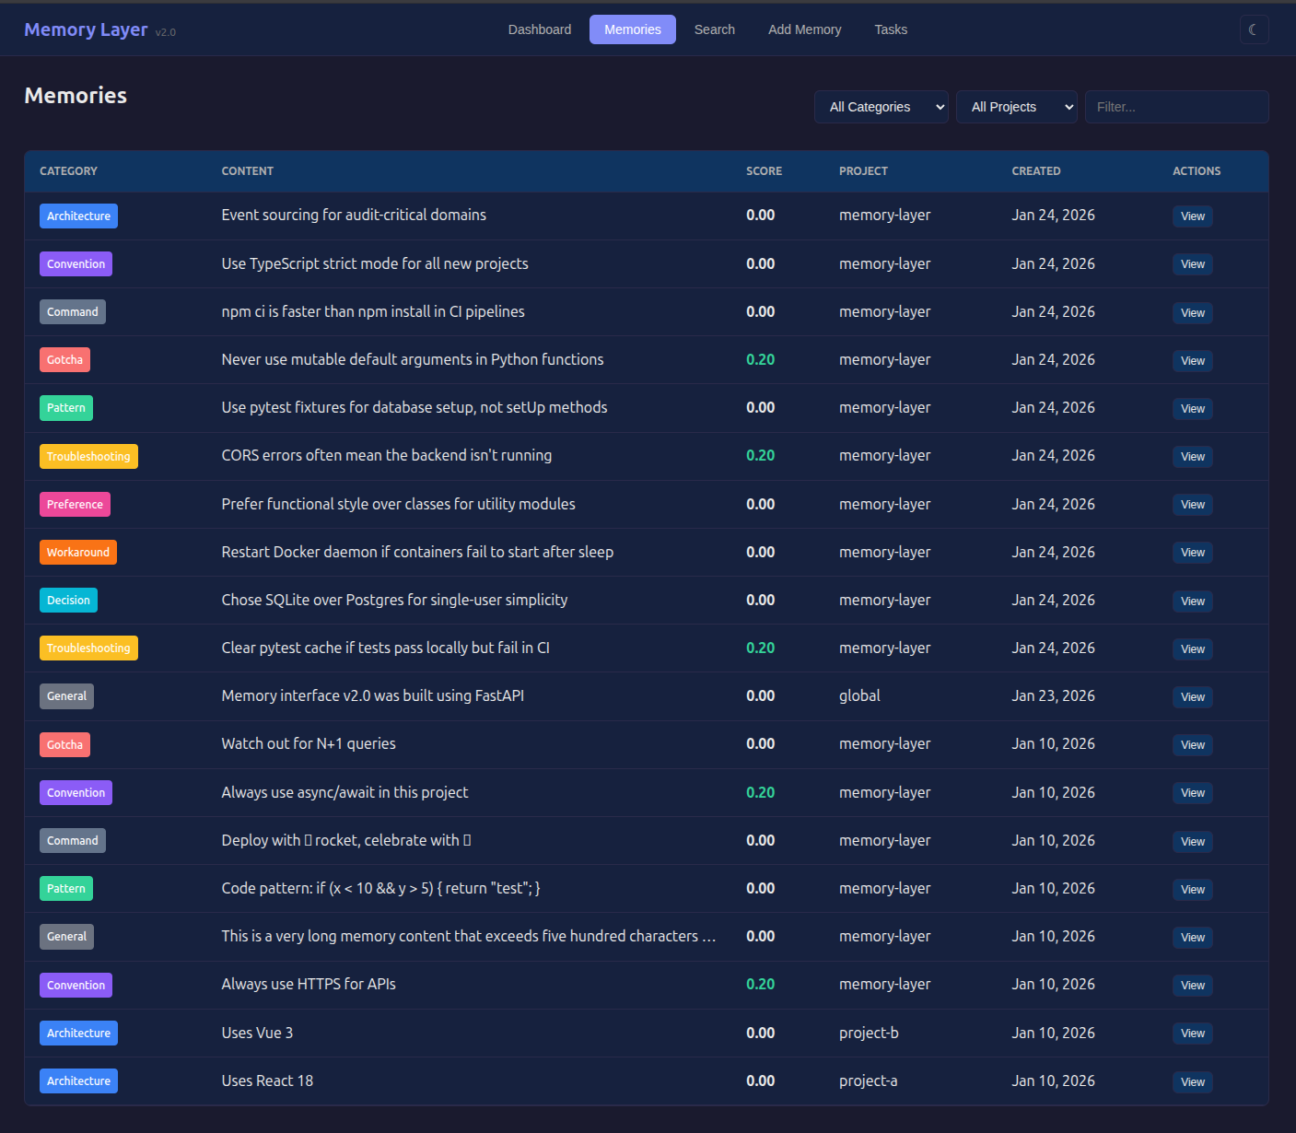Viewport: 1296px width, 1133px height.
Task: Toggle dark mode with the moon icon
Action: (1254, 29)
